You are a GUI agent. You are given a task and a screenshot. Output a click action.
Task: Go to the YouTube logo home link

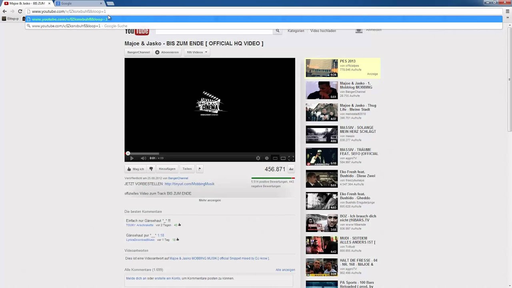pos(137,31)
